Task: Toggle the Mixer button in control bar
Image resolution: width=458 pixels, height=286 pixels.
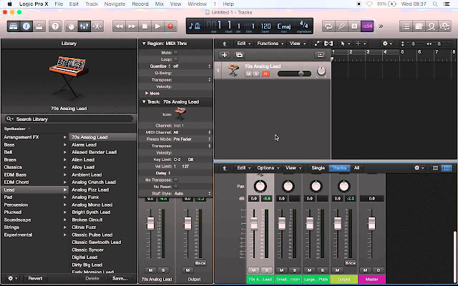Action: pos(84,26)
